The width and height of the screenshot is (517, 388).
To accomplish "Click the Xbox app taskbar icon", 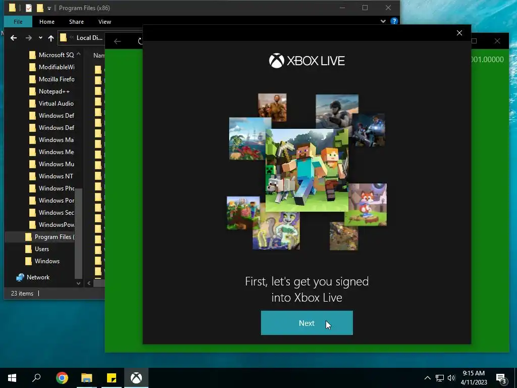I will [136, 378].
